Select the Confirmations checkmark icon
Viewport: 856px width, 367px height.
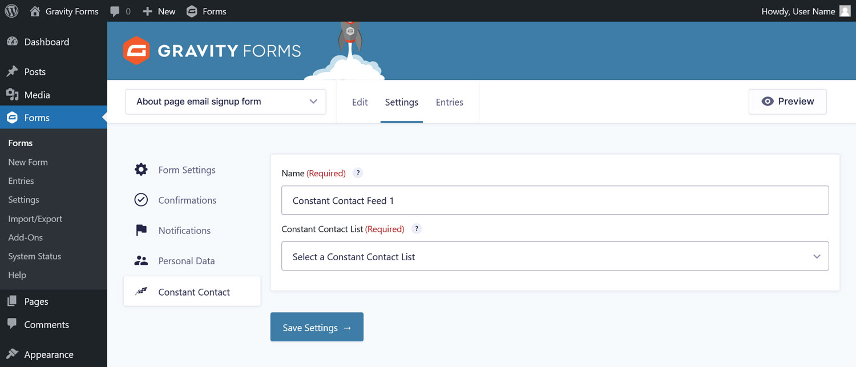coord(141,200)
